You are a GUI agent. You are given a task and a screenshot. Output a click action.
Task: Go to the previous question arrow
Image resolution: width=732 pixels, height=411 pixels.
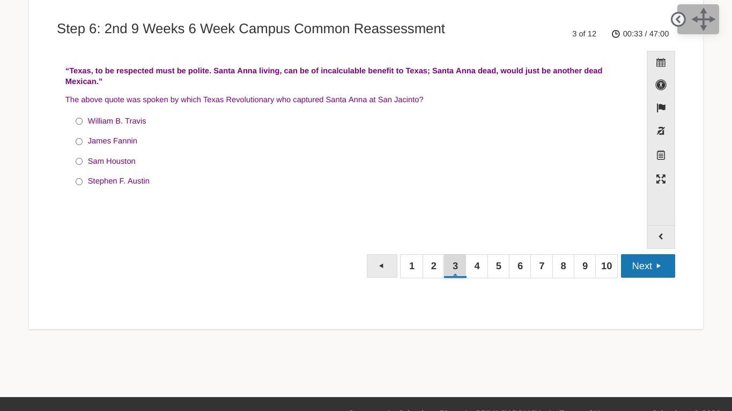[x=382, y=266]
